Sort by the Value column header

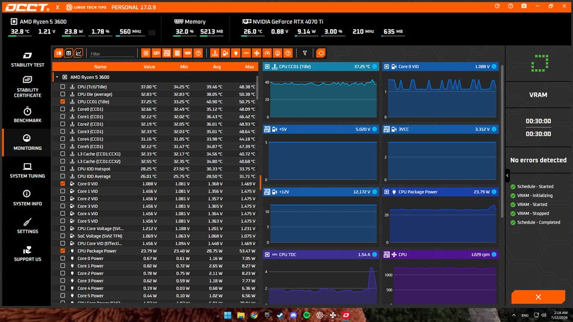[149, 67]
